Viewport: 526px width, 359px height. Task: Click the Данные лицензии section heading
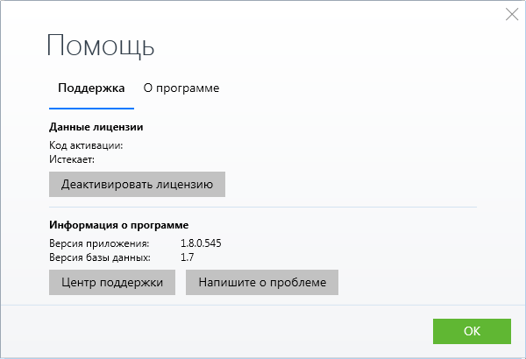(96, 127)
